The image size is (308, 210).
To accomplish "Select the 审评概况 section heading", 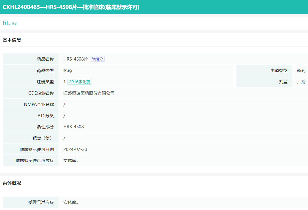I will [12, 183].
